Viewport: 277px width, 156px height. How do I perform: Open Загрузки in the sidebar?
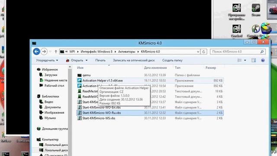(51, 75)
